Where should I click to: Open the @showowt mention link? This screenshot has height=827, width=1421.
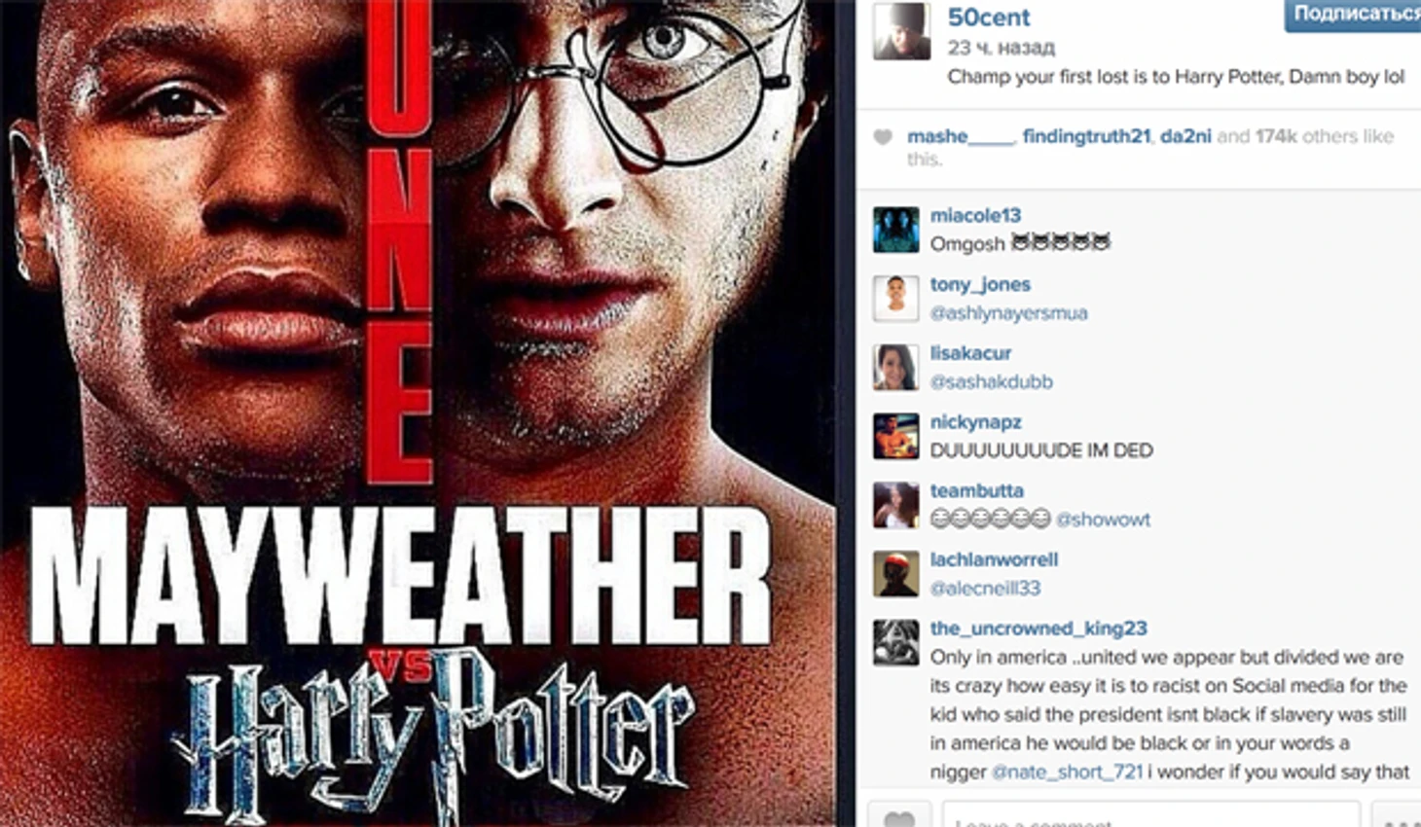(x=1103, y=520)
